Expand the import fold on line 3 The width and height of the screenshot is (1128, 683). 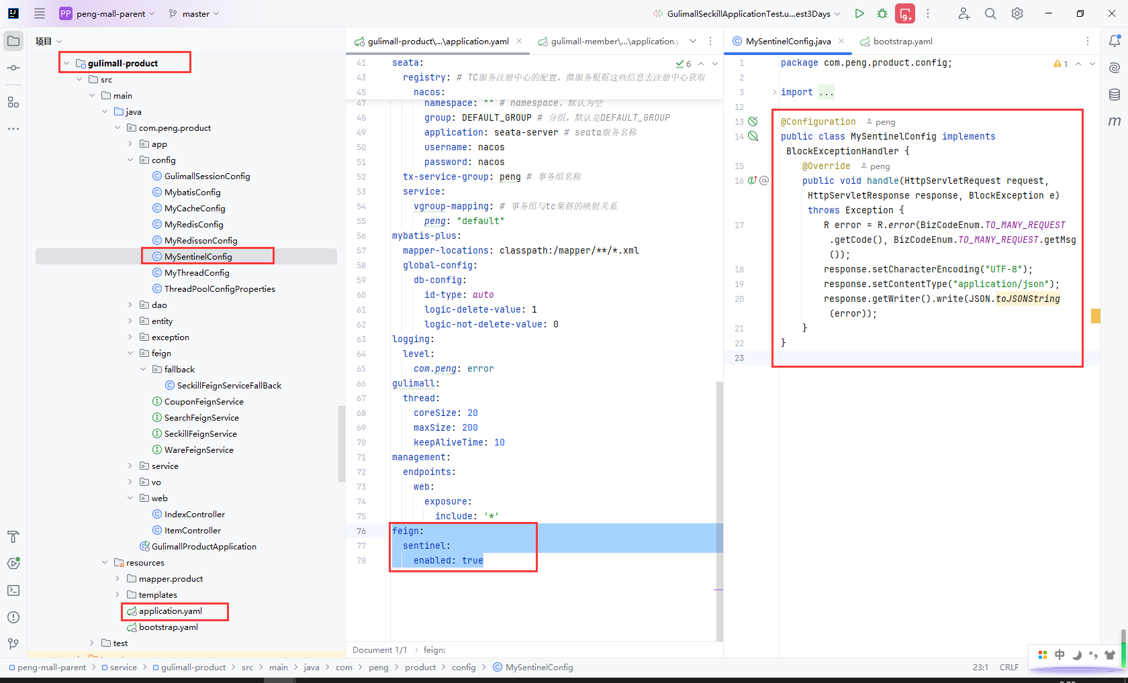pyautogui.click(x=773, y=92)
